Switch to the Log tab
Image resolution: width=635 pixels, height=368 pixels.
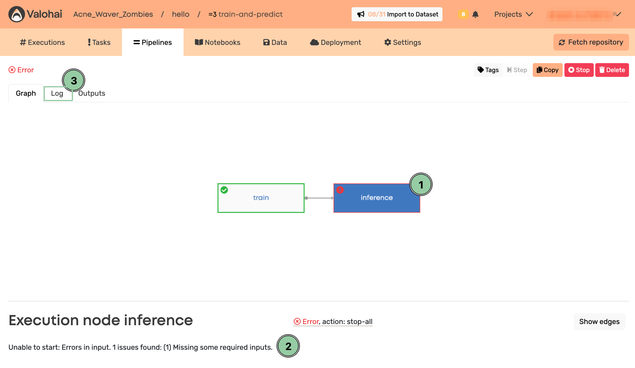57,93
